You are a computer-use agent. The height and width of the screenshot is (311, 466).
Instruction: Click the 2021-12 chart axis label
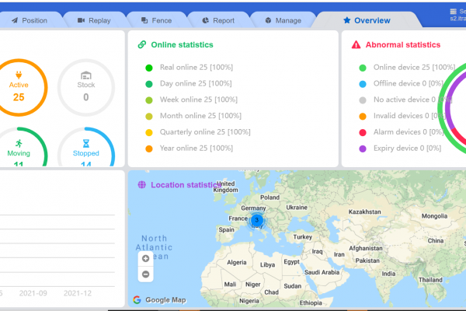(x=77, y=293)
